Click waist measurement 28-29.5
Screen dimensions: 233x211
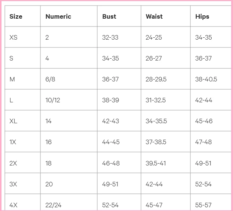(156, 79)
